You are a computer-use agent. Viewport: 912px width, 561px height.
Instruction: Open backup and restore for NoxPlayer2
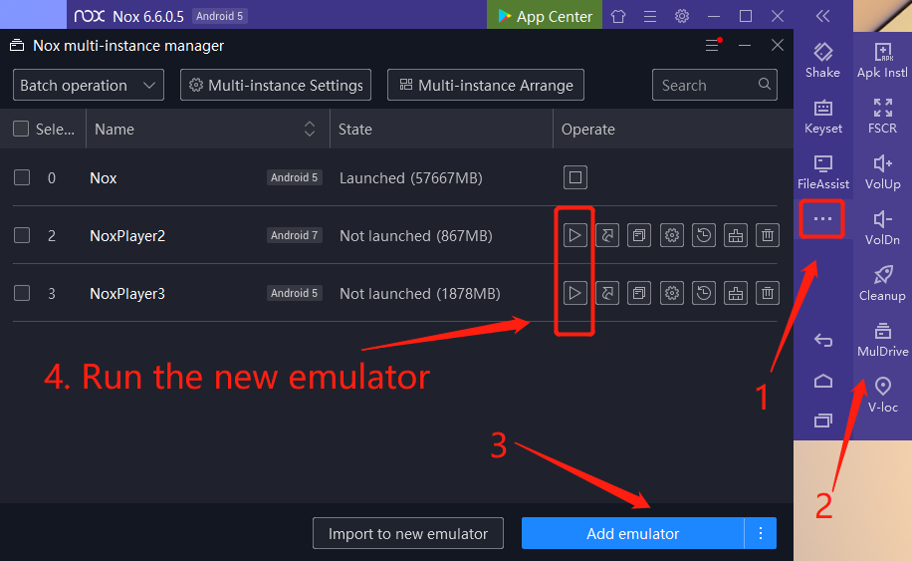tap(704, 235)
